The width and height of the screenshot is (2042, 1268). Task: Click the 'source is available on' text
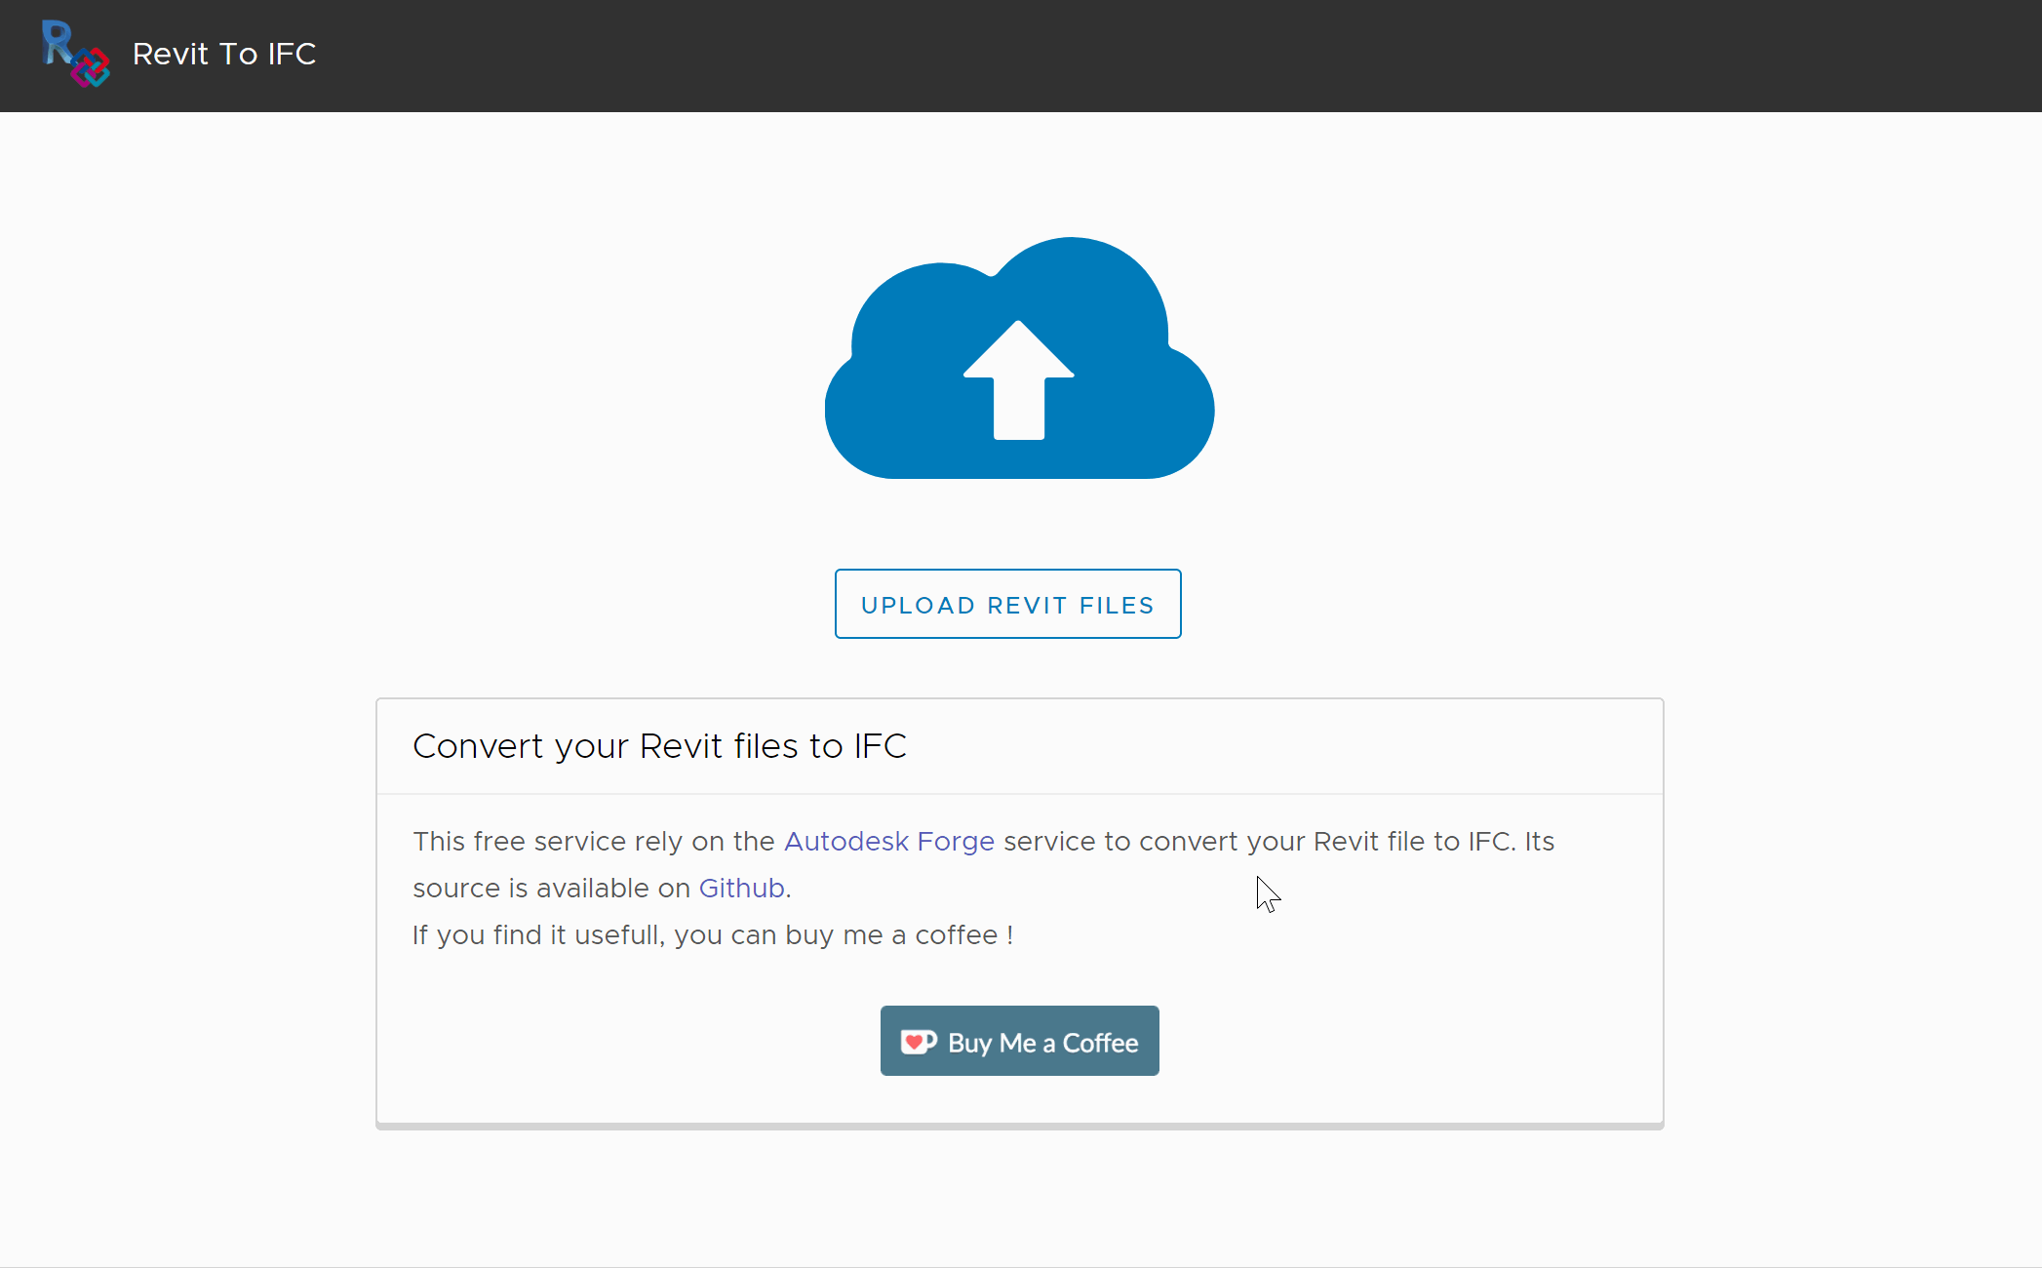552,888
